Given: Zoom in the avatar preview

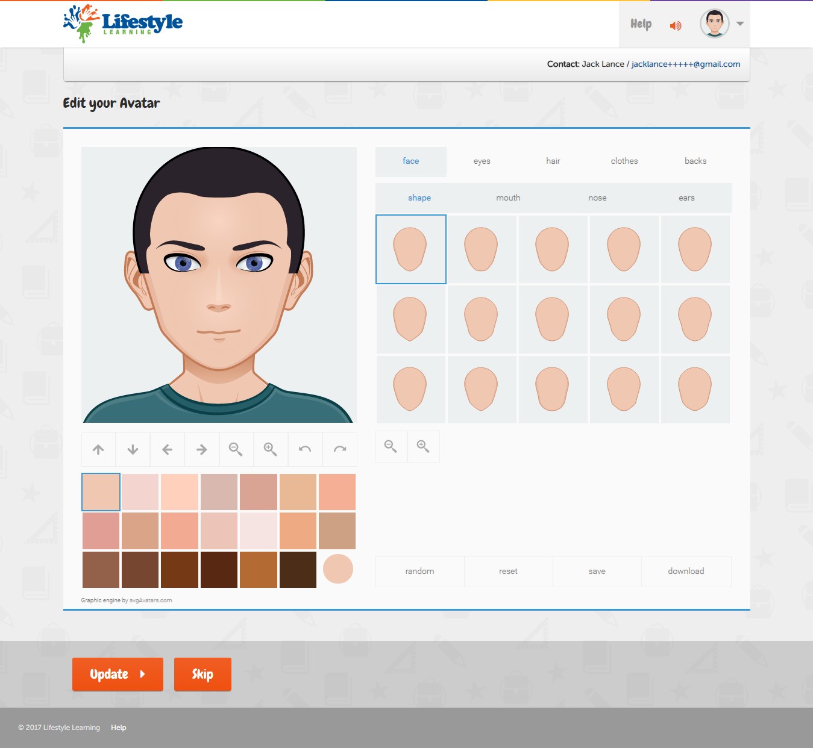Looking at the screenshot, I should [x=271, y=449].
